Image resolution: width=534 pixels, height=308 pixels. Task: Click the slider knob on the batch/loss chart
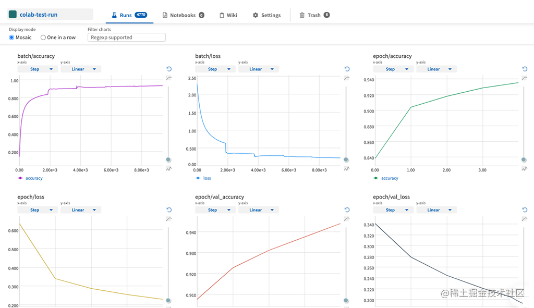click(346, 159)
